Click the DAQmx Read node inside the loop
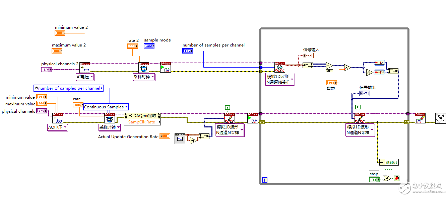 point(279,67)
